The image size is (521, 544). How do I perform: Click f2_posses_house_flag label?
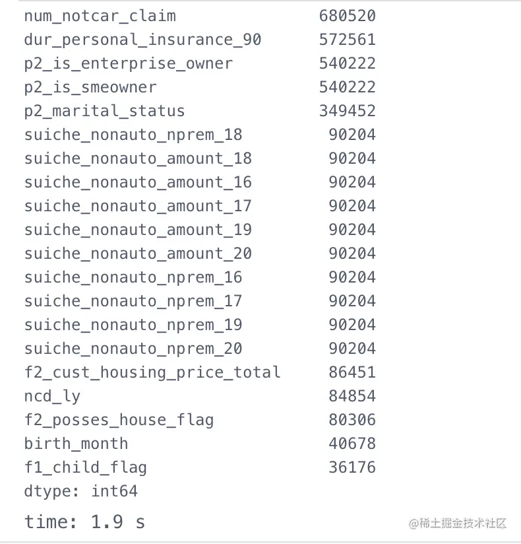click(119, 420)
